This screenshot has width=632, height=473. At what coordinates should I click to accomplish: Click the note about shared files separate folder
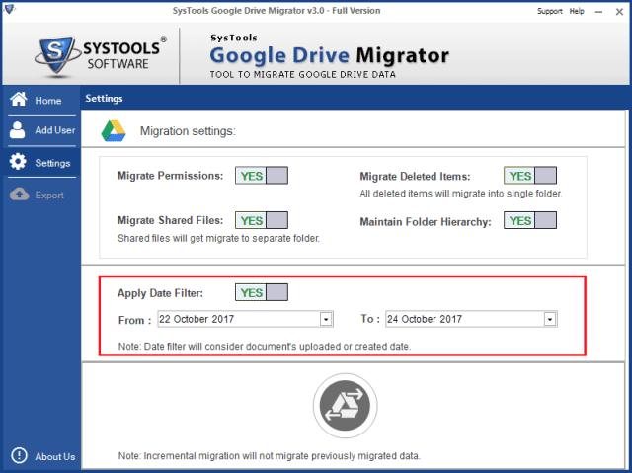(x=218, y=239)
